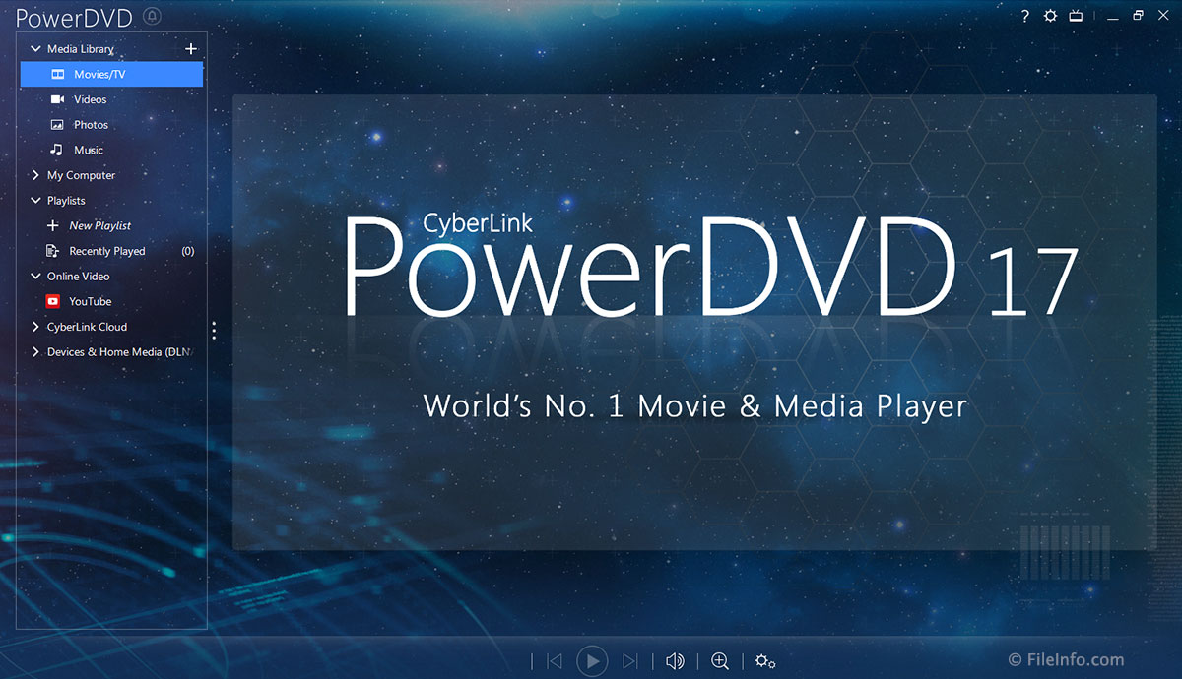1182x679 pixels.
Task: Open the Help question mark
Action: pos(1024,16)
